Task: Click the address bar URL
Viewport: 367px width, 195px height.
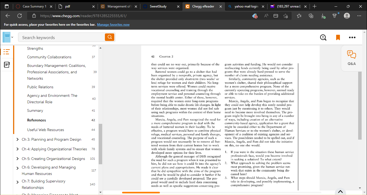Action: coord(83,16)
